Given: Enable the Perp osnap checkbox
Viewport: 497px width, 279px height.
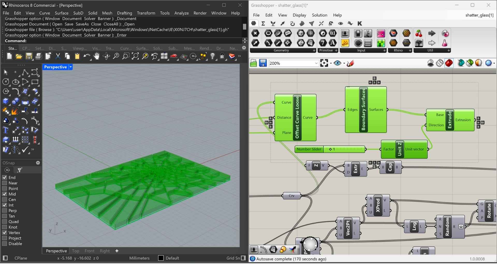Looking at the screenshot, I should click(x=4, y=211).
